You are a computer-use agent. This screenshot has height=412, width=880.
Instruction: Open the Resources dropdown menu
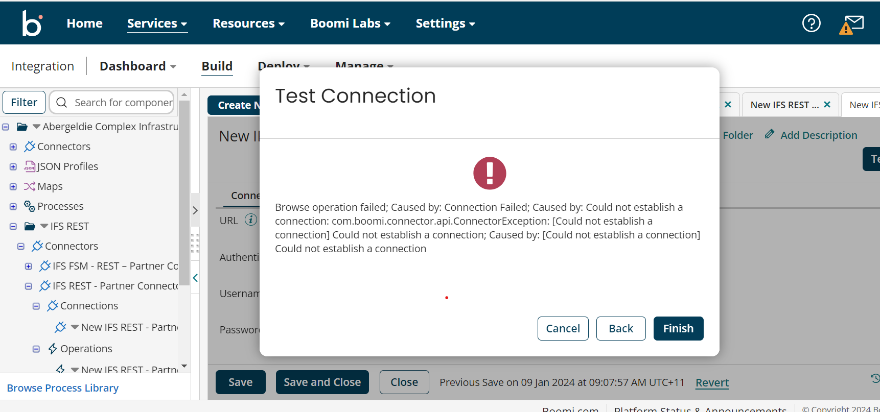click(x=248, y=23)
